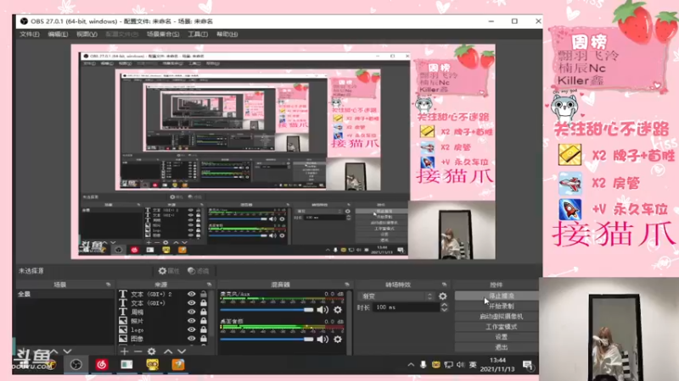This screenshot has width=679, height=381.
Task: Click image source icon of 照片
Action: click(x=123, y=321)
